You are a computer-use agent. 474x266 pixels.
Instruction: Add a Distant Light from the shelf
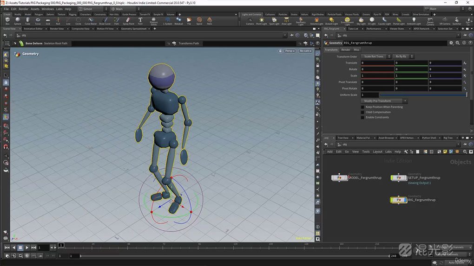[x=332, y=21]
